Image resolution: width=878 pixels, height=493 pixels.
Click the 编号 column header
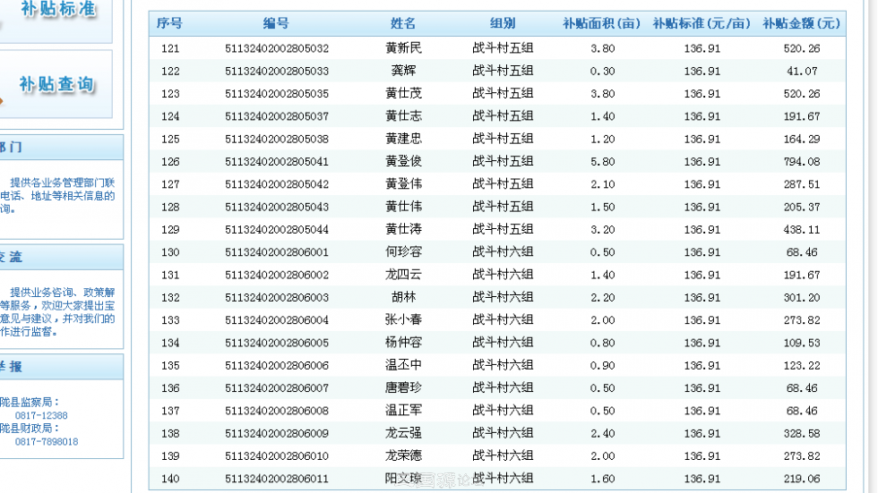[x=276, y=24]
